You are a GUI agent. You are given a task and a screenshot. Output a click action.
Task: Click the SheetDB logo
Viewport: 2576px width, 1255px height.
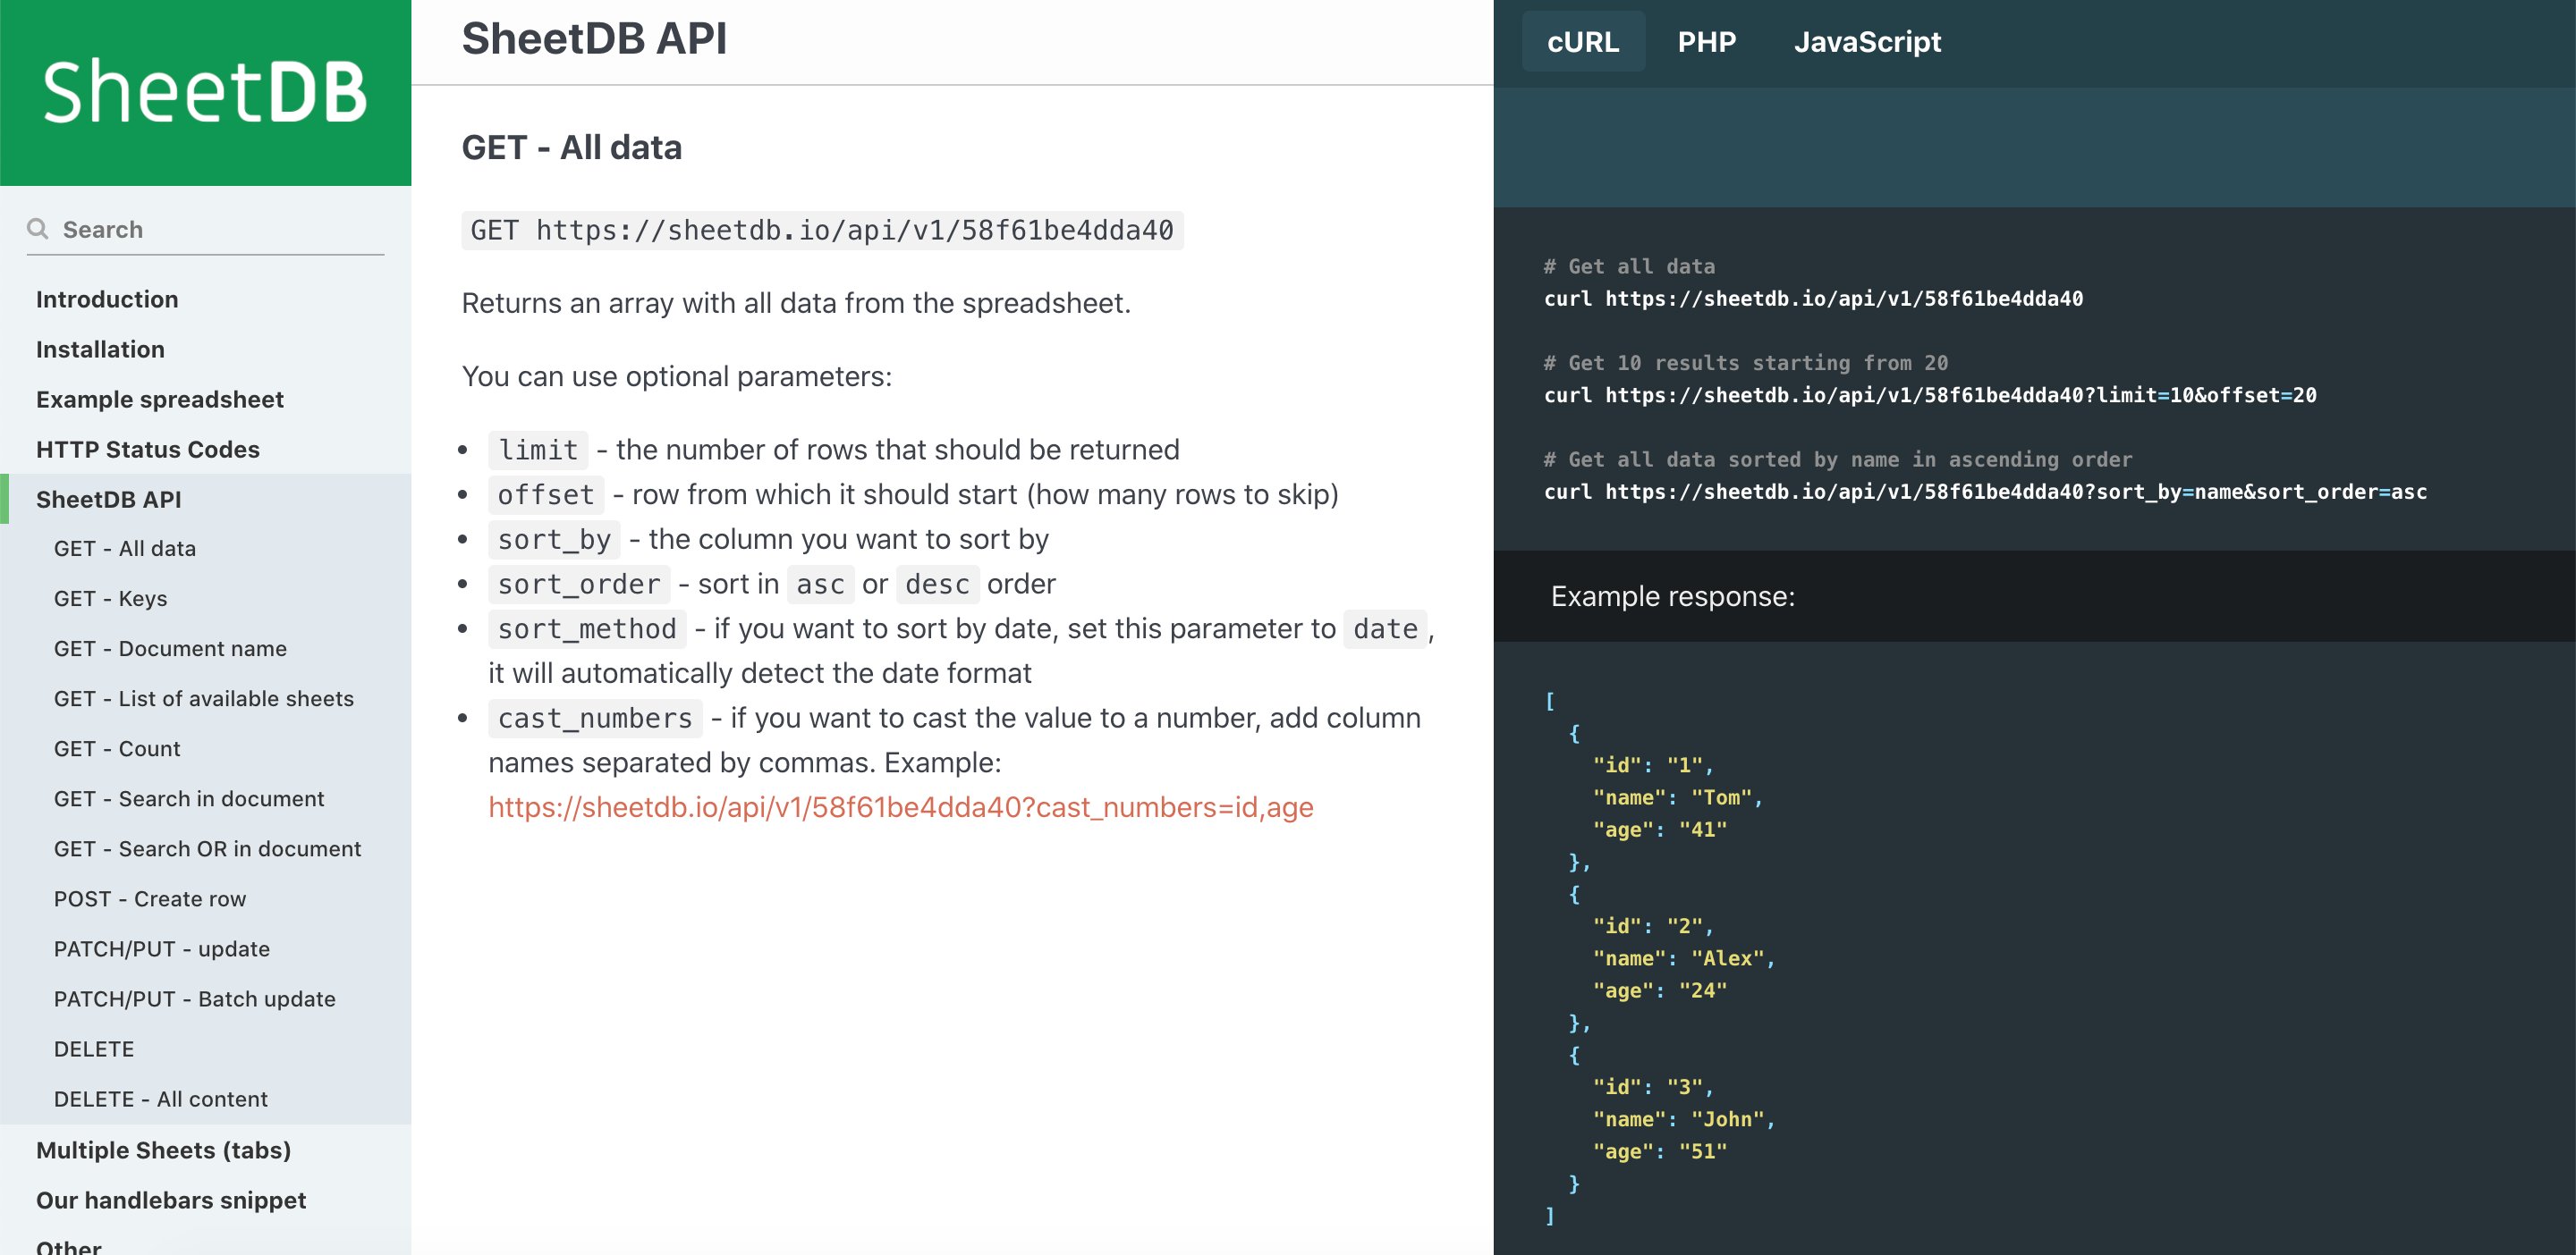click(205, 92)
